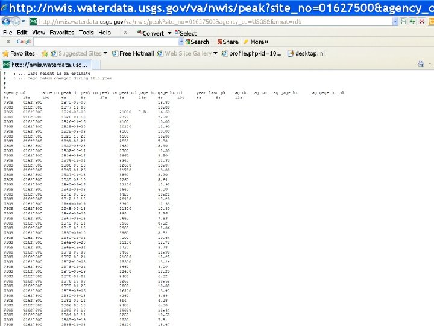Open the Favorites menu
The width and height of the screenshot is (434, 326).
point(62,33)
